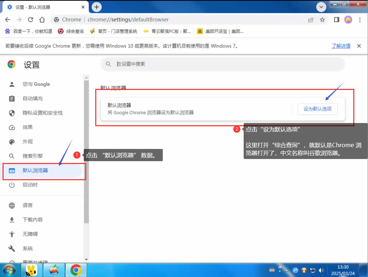Select 默认浏览器 in the sidebar
Screen dimensions: 368x277
coord(35,171)
